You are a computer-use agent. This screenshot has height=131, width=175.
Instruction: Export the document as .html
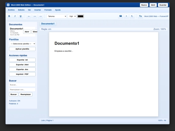pyautogui.click(x=22, y=65)
